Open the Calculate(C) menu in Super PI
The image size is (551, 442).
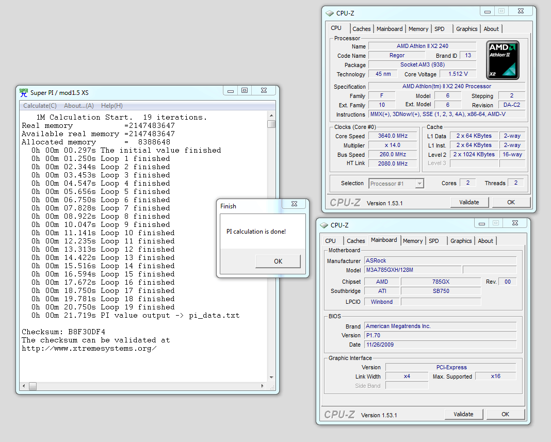[40, 106]
